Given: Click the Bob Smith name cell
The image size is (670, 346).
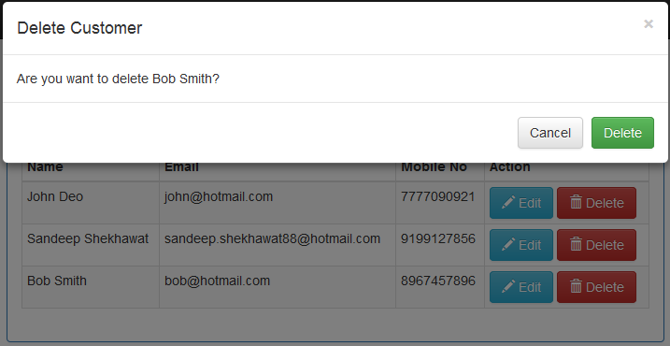Looking at the screenshot, I should click(x=91, y=287).
